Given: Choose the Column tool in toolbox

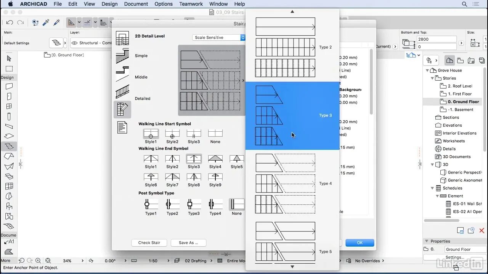Looking at the screenshot, I should click(9, 116).
